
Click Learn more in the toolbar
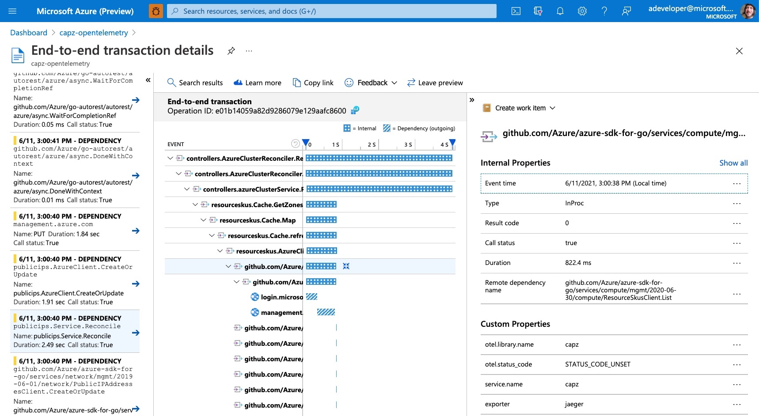click(258, 83)
